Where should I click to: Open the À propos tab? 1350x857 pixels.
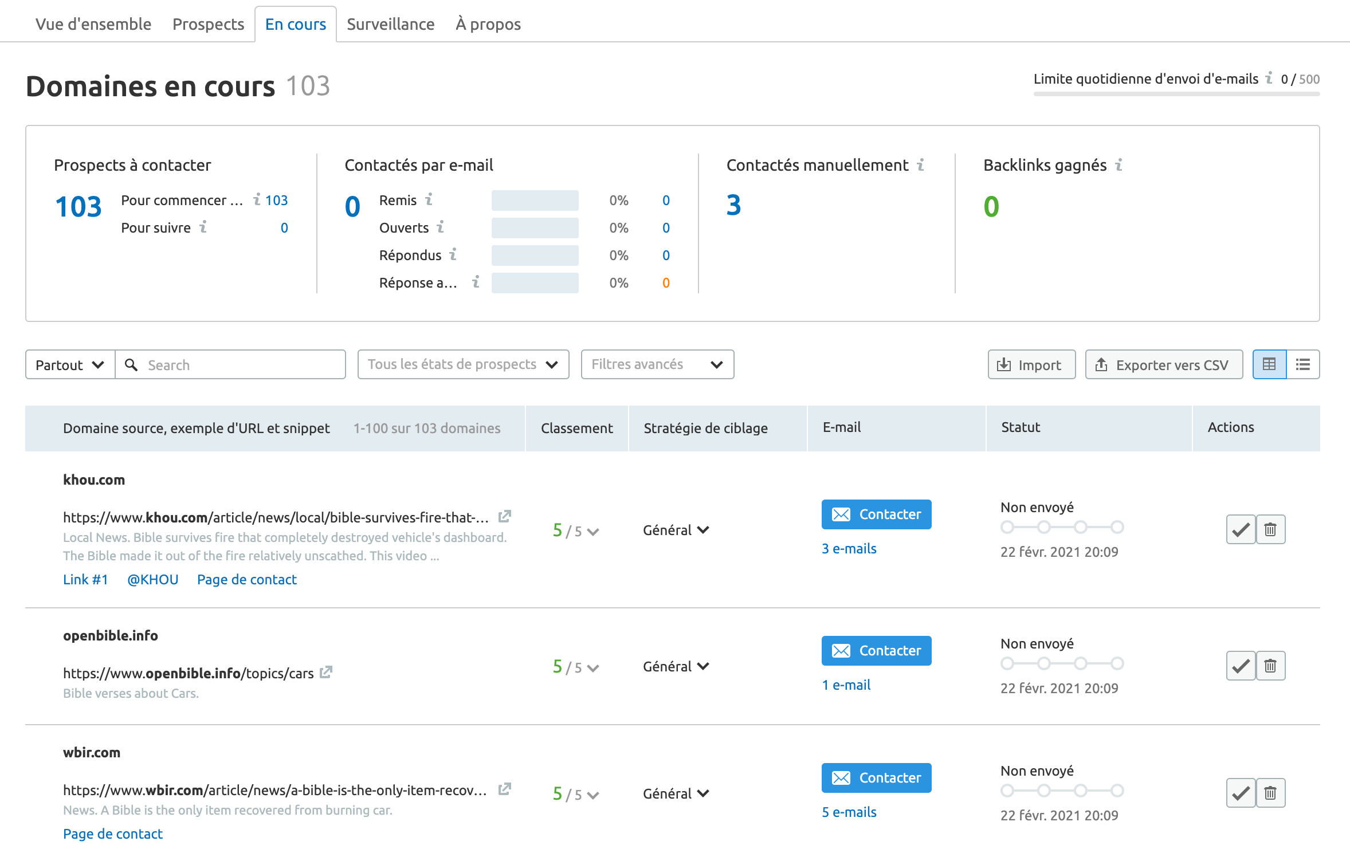[x=488, y=24]
